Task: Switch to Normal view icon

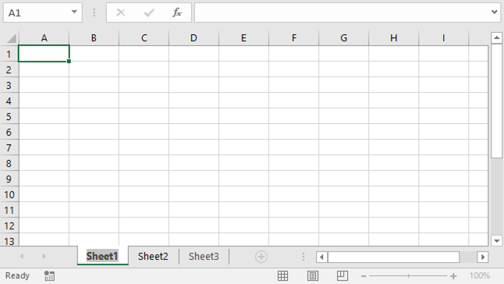Action: pyautogui.click(x=283, y=275)
